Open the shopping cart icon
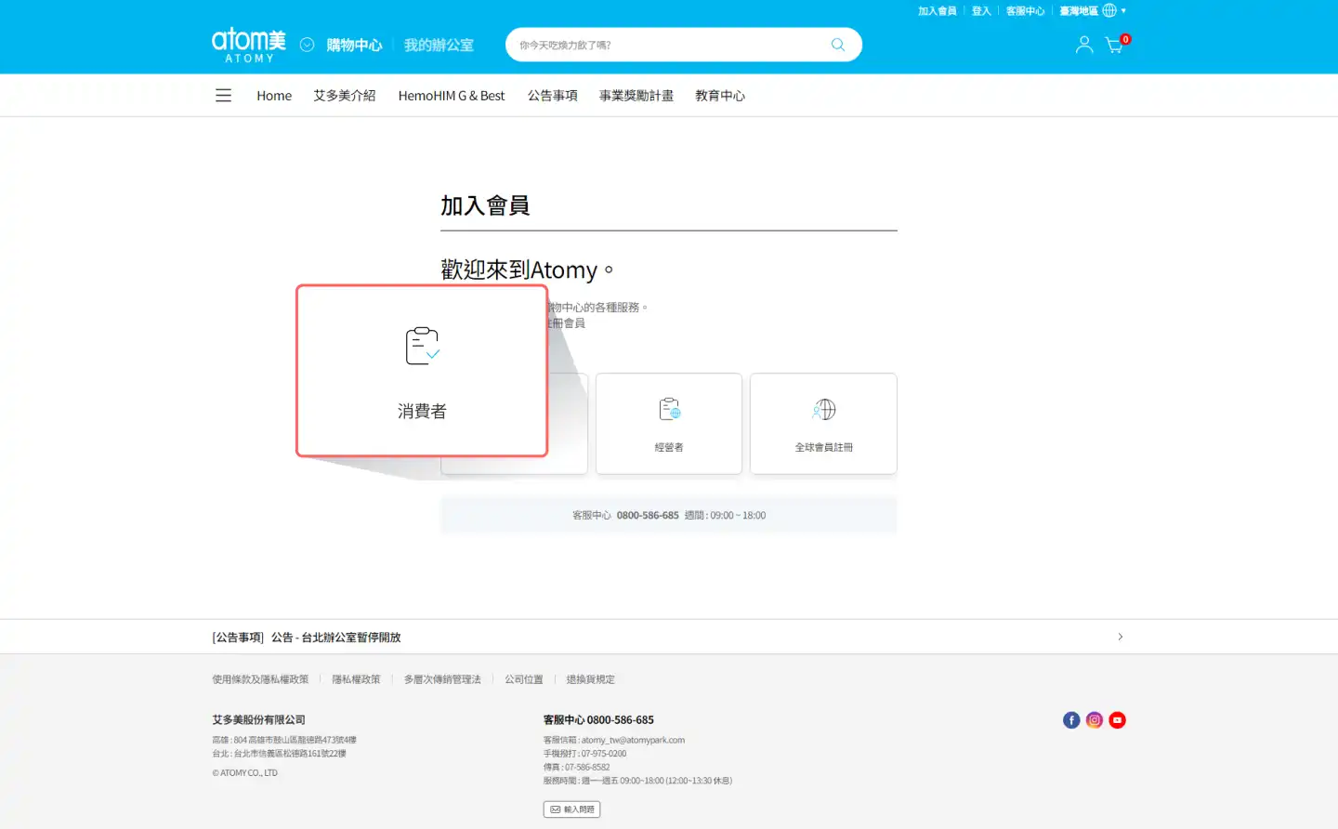 [1114, 45]
